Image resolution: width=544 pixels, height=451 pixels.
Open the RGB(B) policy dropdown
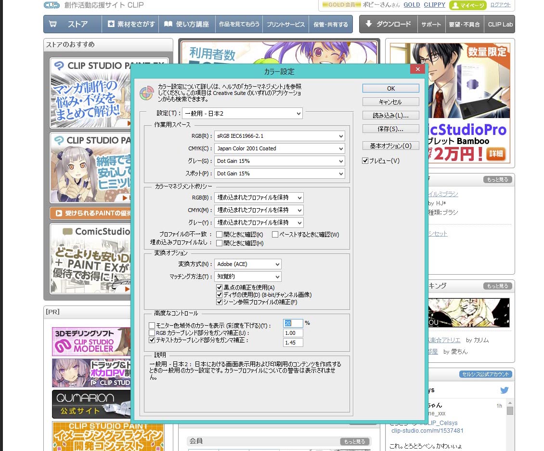click(x=259, y=198)
